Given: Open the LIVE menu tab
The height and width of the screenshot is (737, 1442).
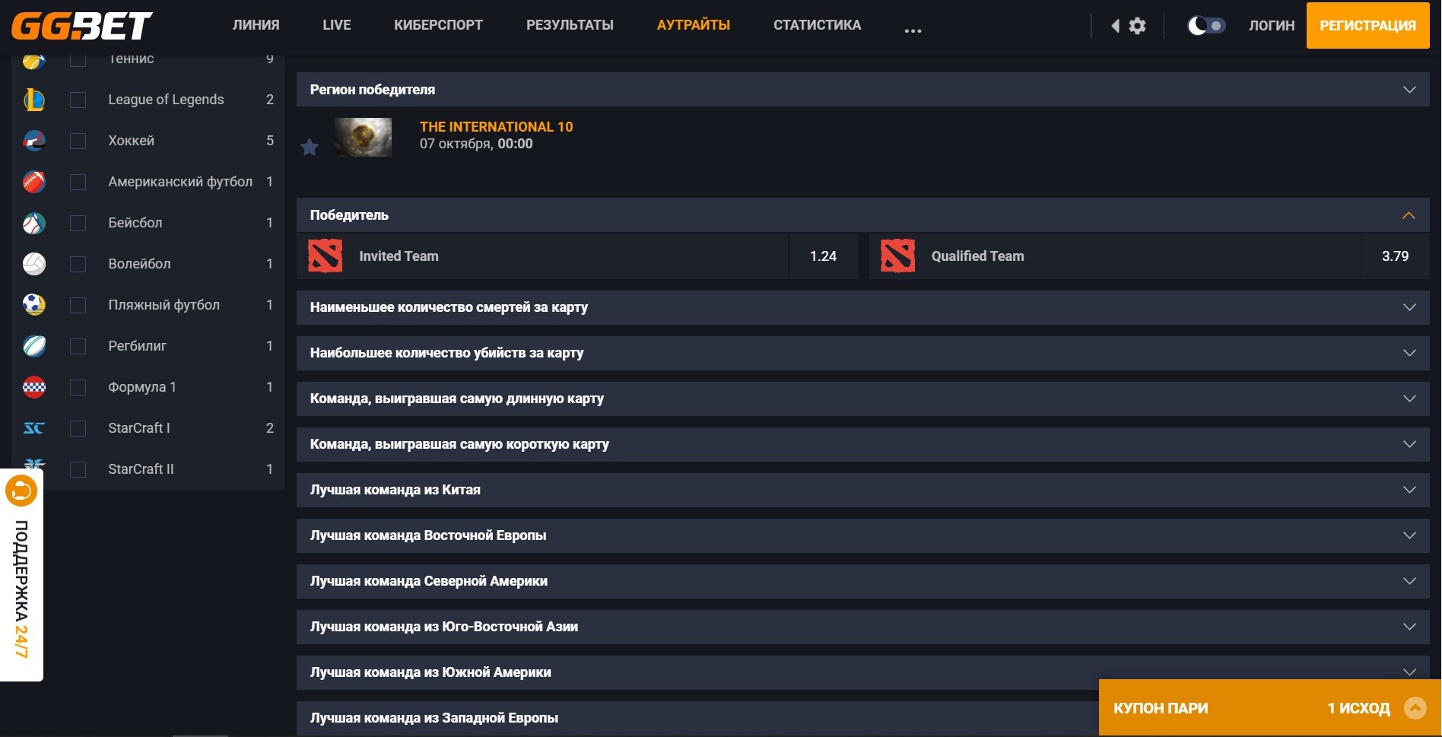Looking at the screenshot, I should click(x=337, y=25).
